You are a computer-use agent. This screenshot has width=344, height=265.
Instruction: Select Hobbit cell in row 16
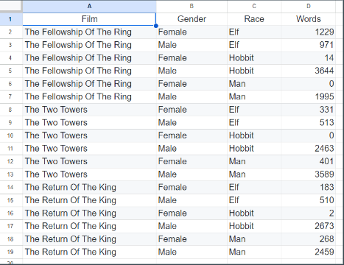click(x=254, y=213)
